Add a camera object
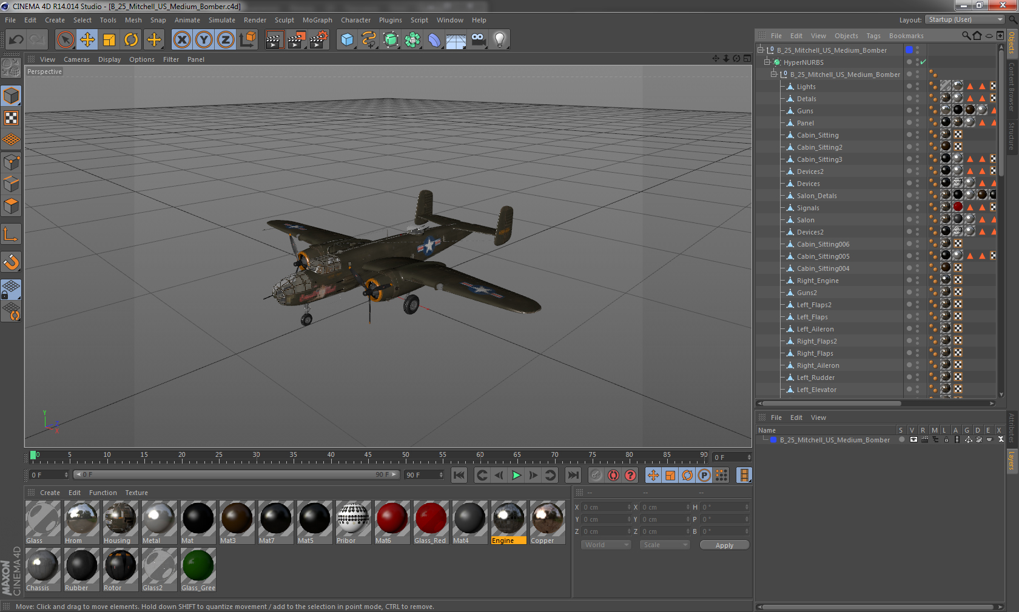The width and height of the screenshot is (1019, 612). 479,40
